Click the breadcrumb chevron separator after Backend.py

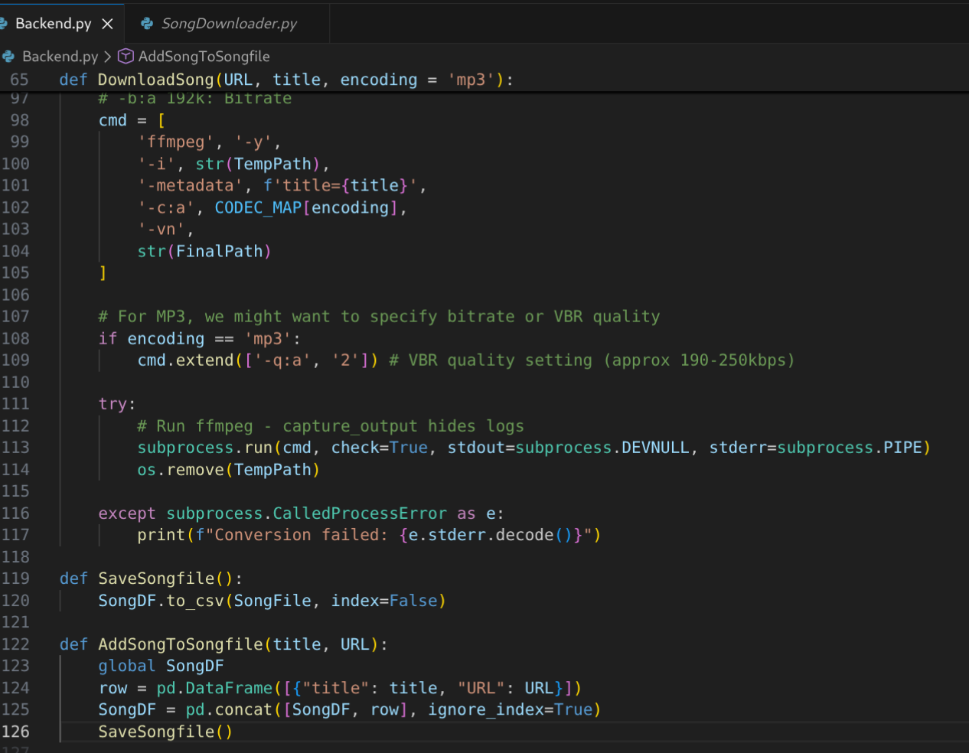[x=108, y=57]
